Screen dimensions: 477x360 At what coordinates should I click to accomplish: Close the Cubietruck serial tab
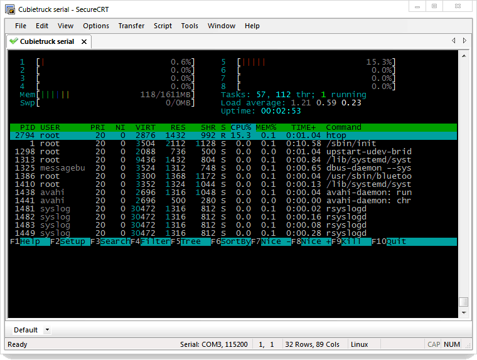point(84,41)
